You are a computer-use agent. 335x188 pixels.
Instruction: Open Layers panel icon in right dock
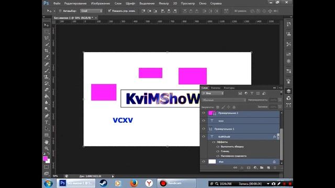pyautogui.click(x=288, y=91)
